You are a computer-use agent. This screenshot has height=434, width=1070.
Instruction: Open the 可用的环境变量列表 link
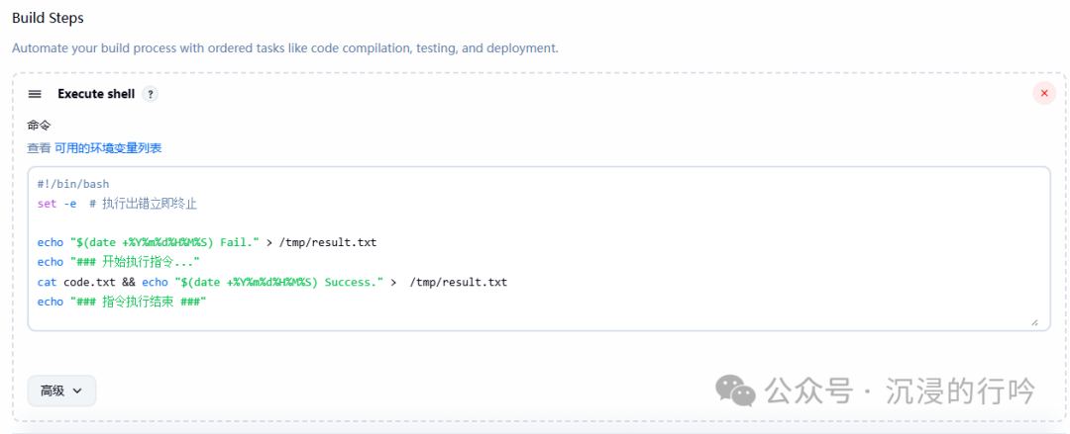[x=108, y=148]
